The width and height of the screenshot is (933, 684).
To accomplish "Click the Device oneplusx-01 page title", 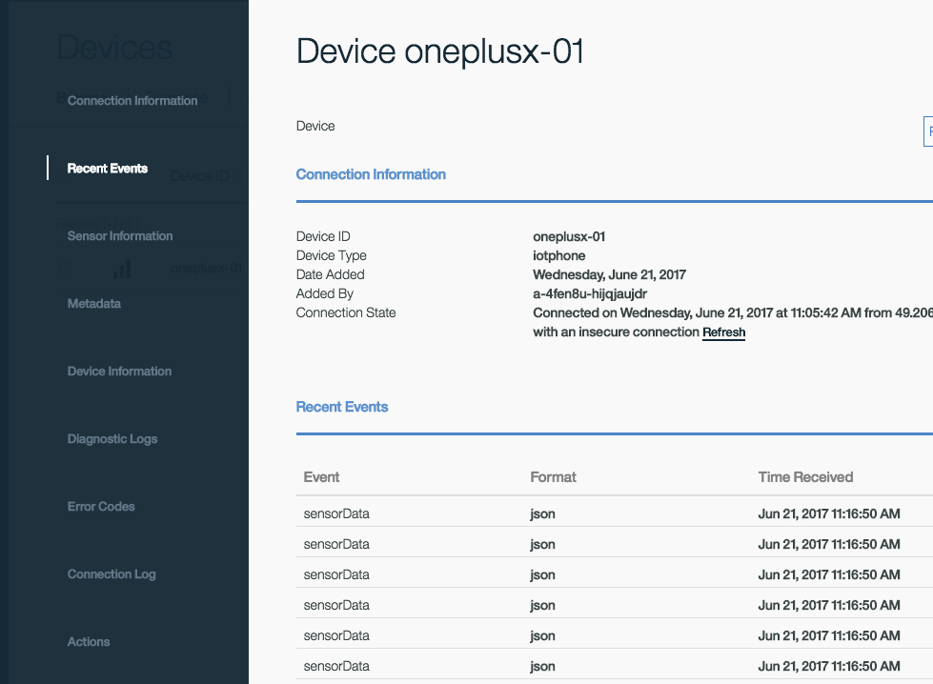I will (x=439, y=51).
